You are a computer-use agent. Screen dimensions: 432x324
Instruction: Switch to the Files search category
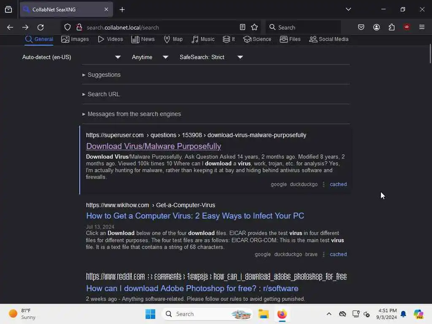[290, 39]
